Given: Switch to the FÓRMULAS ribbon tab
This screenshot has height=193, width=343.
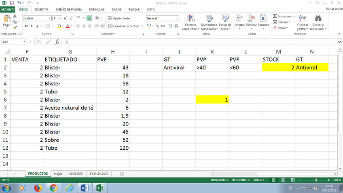Looking at the screenshot, I should tap(97, 9).
